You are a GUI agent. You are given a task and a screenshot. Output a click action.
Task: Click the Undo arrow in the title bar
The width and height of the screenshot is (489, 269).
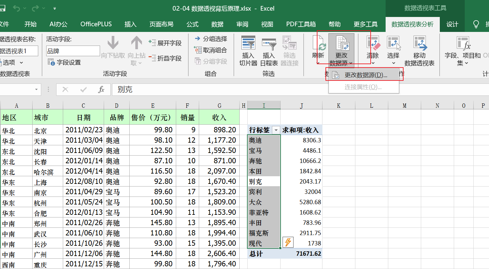tap(16, 8)
